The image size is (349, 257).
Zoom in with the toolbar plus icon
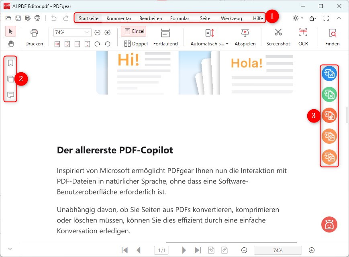(108, 33)
